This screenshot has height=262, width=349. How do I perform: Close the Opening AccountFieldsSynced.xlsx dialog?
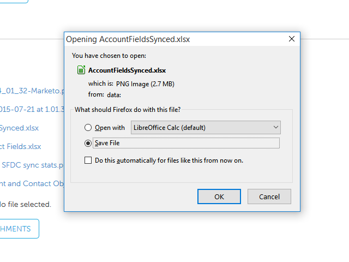coord(292,39)
